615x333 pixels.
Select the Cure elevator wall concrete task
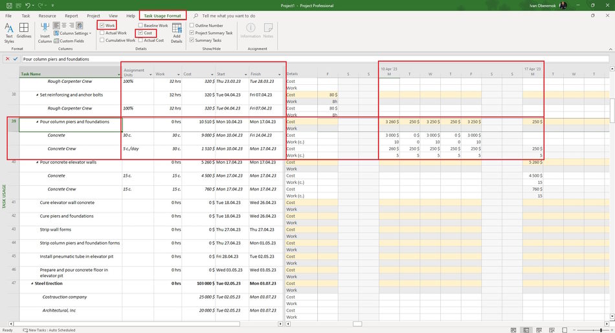point(67,203)
